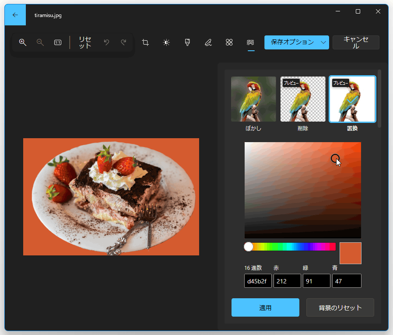
Task: Apply the background with 適用 button
Action: pos(265,307)
